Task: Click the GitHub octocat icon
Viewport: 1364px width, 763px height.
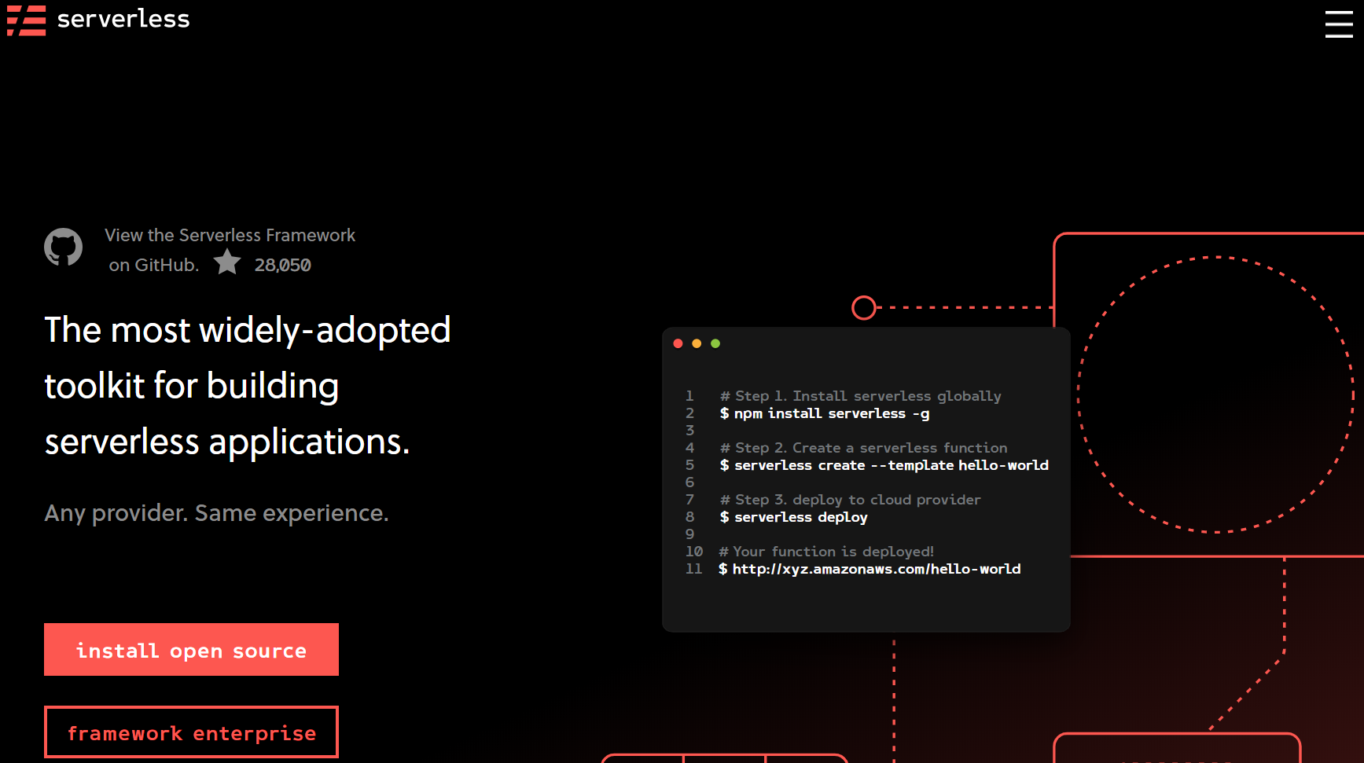Action: point(64,248)
